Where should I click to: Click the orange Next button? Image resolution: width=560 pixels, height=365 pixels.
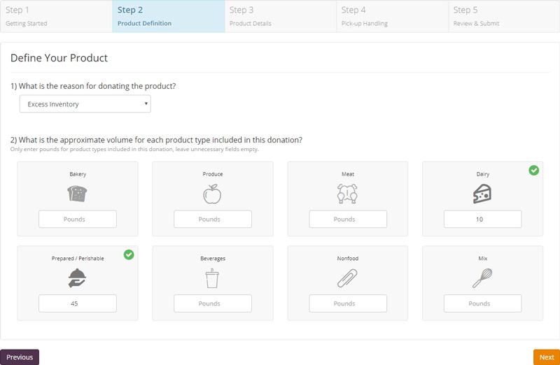(546, 357)
